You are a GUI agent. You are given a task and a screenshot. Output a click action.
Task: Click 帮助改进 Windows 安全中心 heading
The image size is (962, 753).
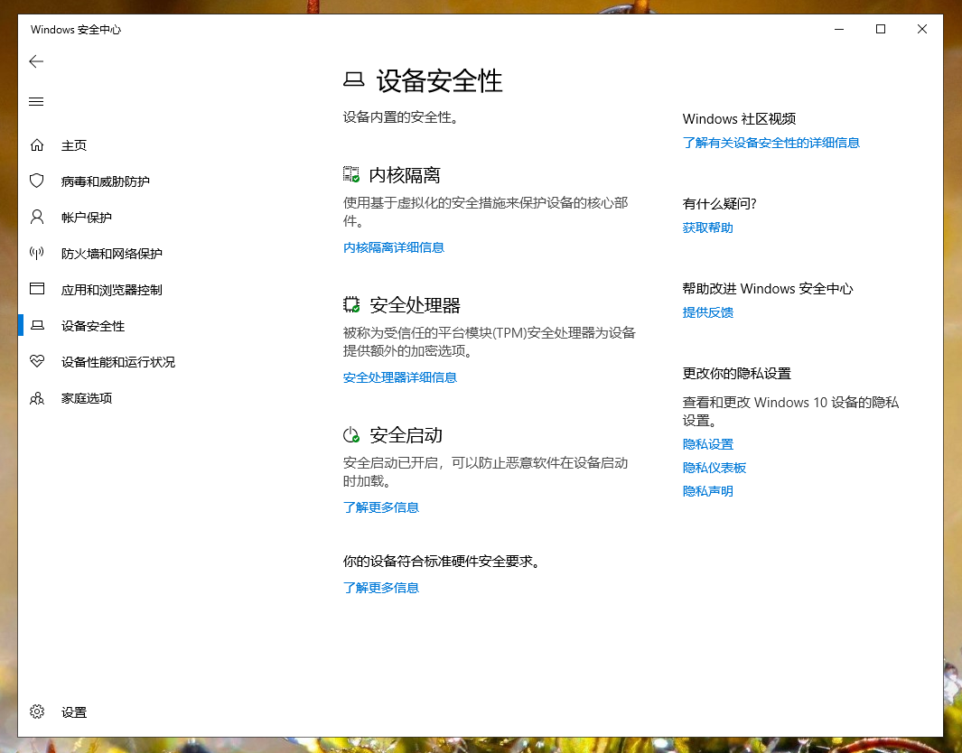coord(768,289)
